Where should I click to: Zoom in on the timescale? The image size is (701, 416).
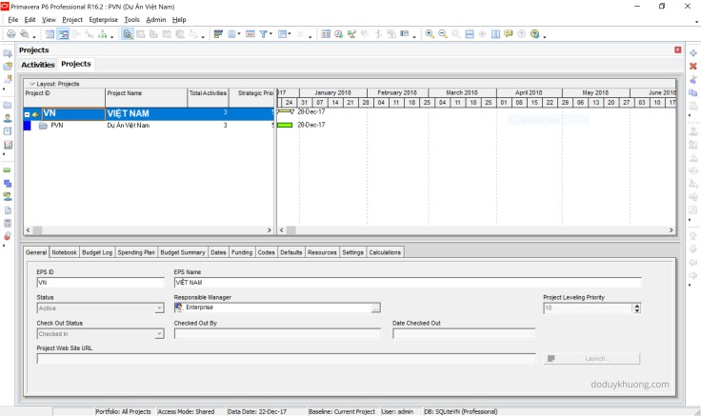pyautogui.click(x=430, y=34)
